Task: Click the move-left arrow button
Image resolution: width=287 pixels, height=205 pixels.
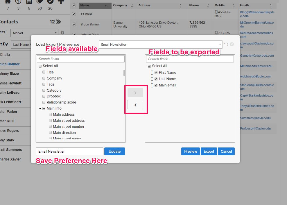Action: tap(135, 105)
